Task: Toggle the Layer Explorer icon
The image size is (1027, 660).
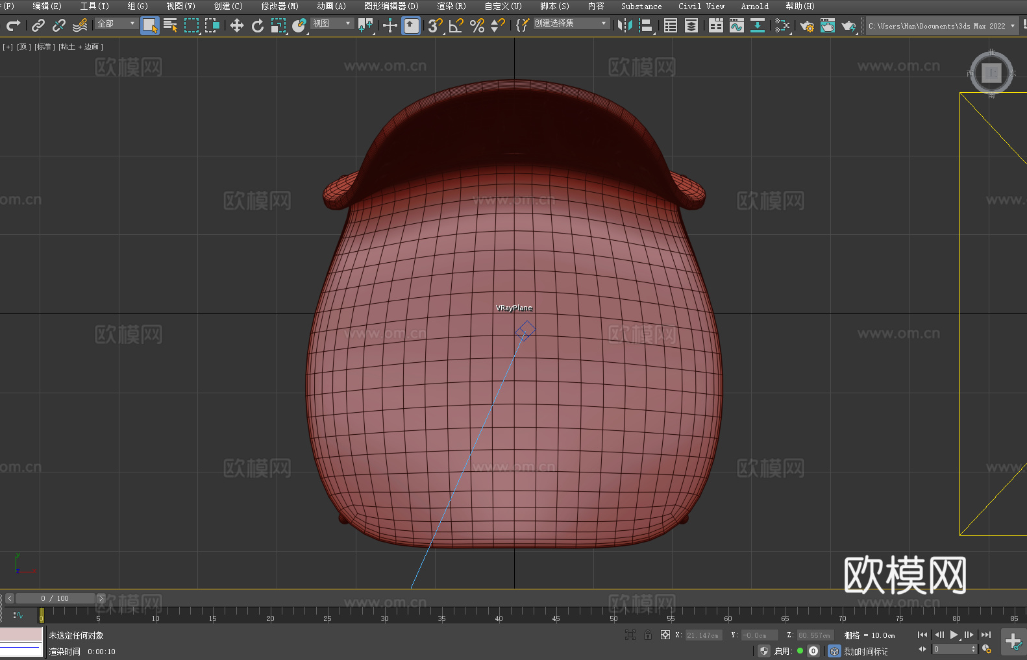Action: [x=691, y=25]
